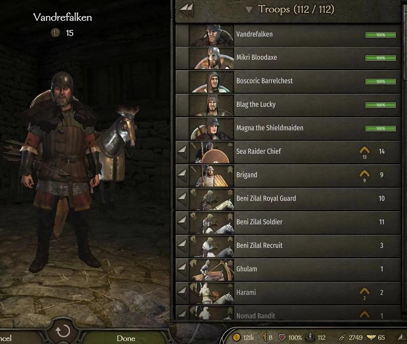Viewport: 407px width, 344px height.
Task: Click the red heart health icon
Action: (x=282, y=337)
